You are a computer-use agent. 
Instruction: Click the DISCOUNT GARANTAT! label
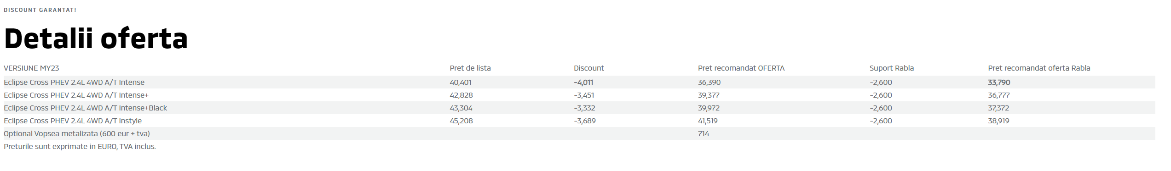point(40,10)
